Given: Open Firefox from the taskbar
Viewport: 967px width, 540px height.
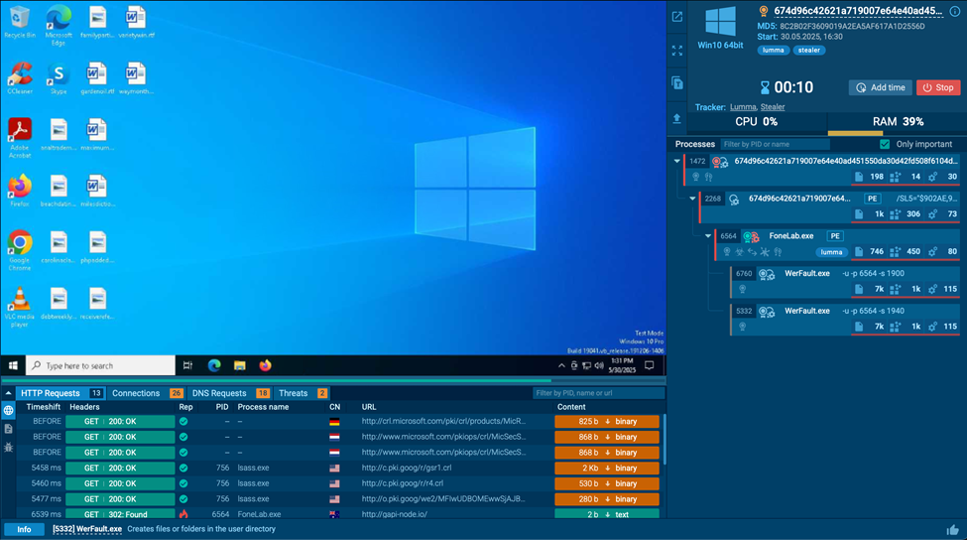Looking at the screenshot, I should coord(265,365).
